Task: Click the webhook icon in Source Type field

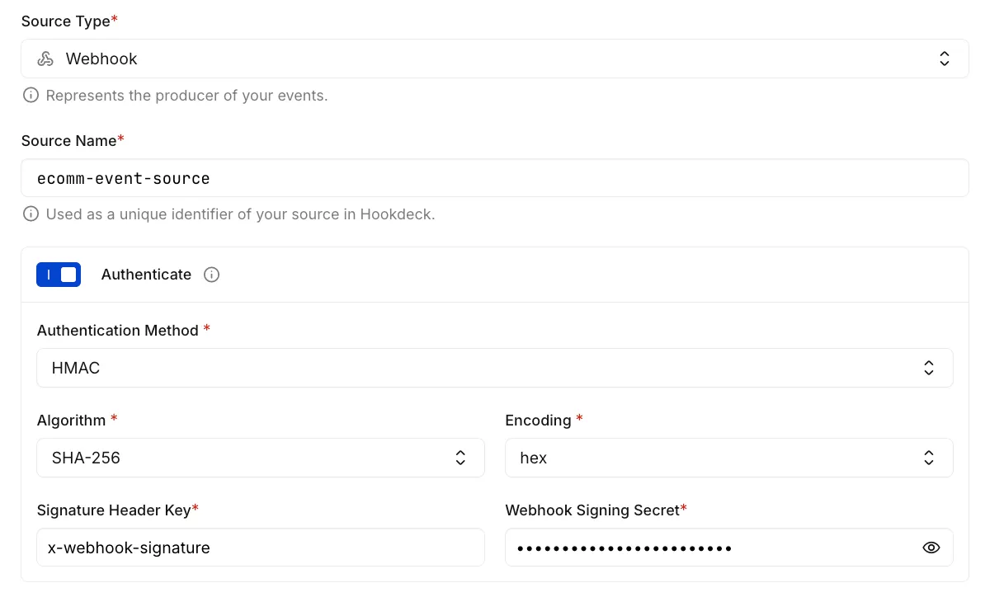Action: pos(45,59)
